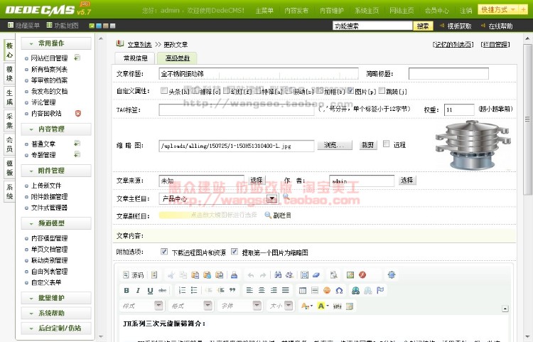Apply strikethrough with the abc icon

pyautogui.click(x=162, y=290)
